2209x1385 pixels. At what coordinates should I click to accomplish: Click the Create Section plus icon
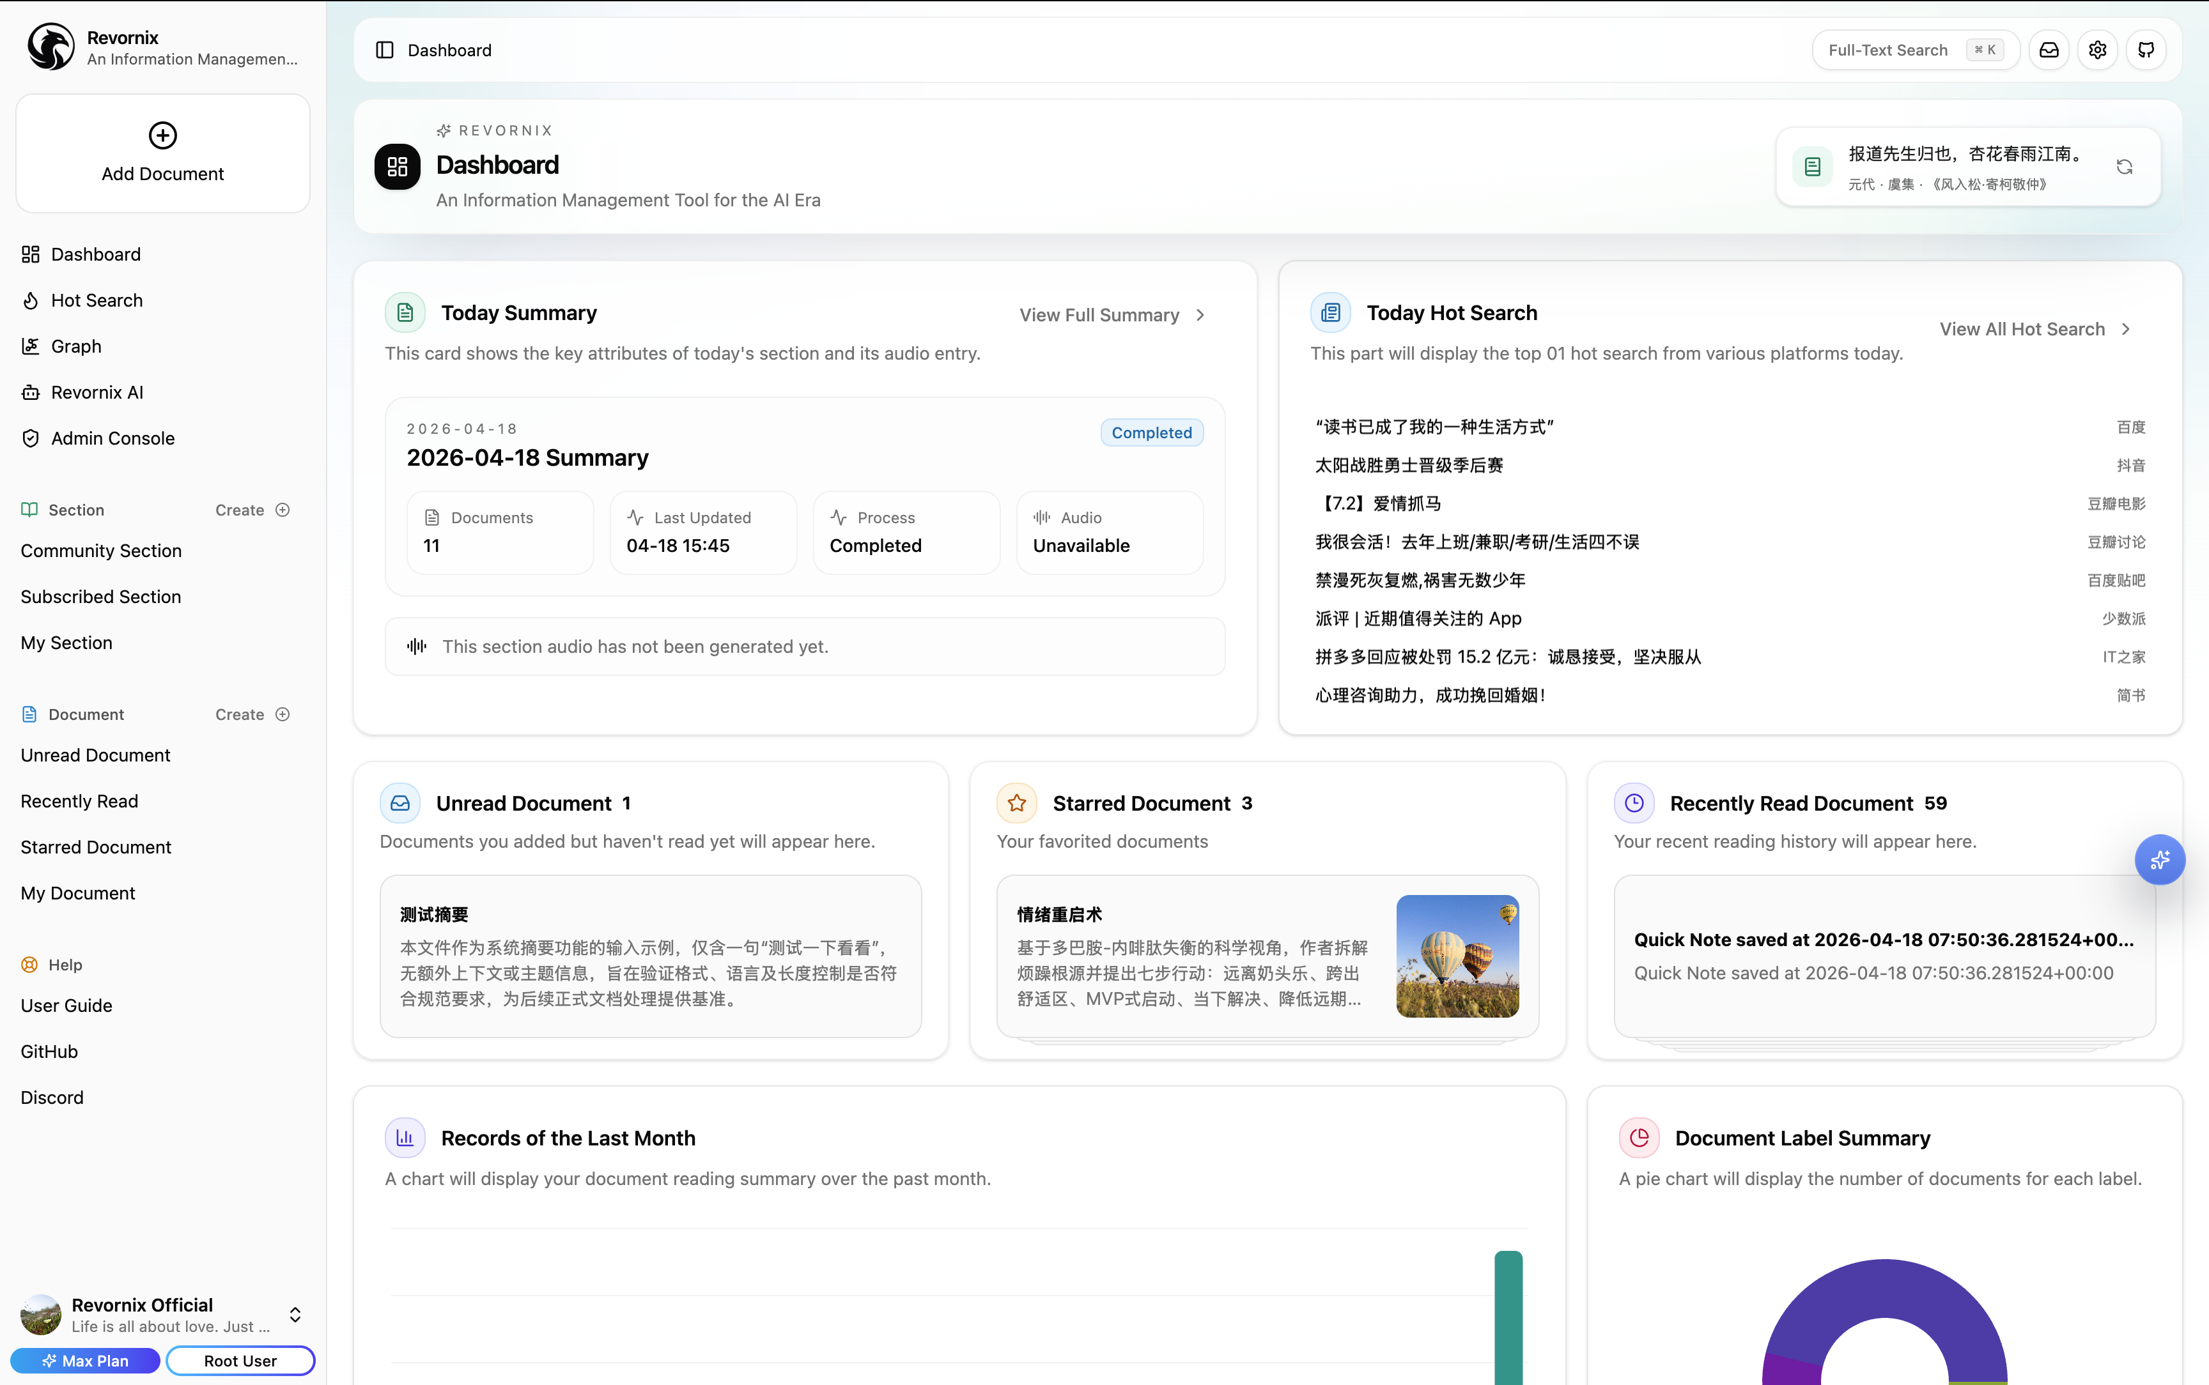283,510
